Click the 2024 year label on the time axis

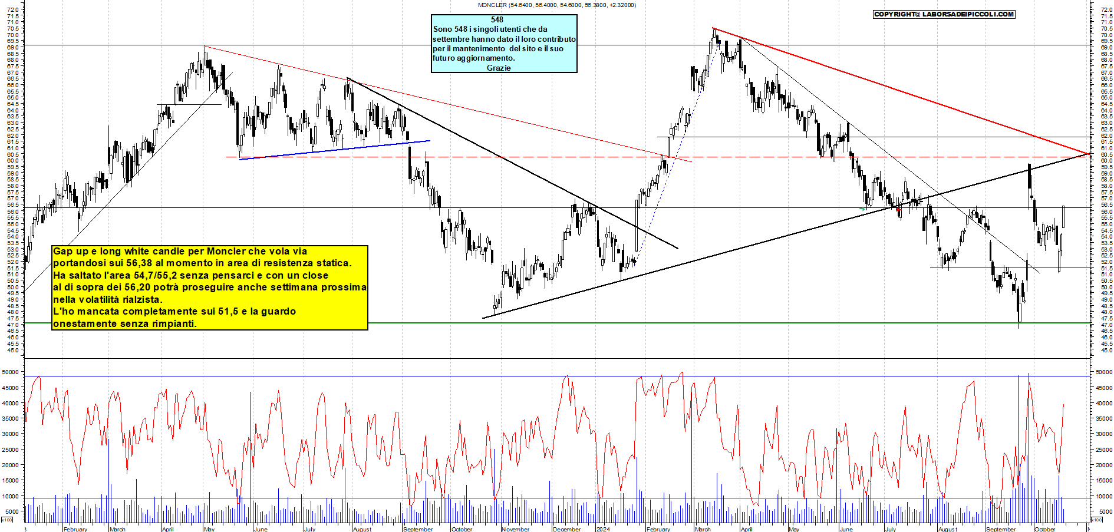point(603,529)
